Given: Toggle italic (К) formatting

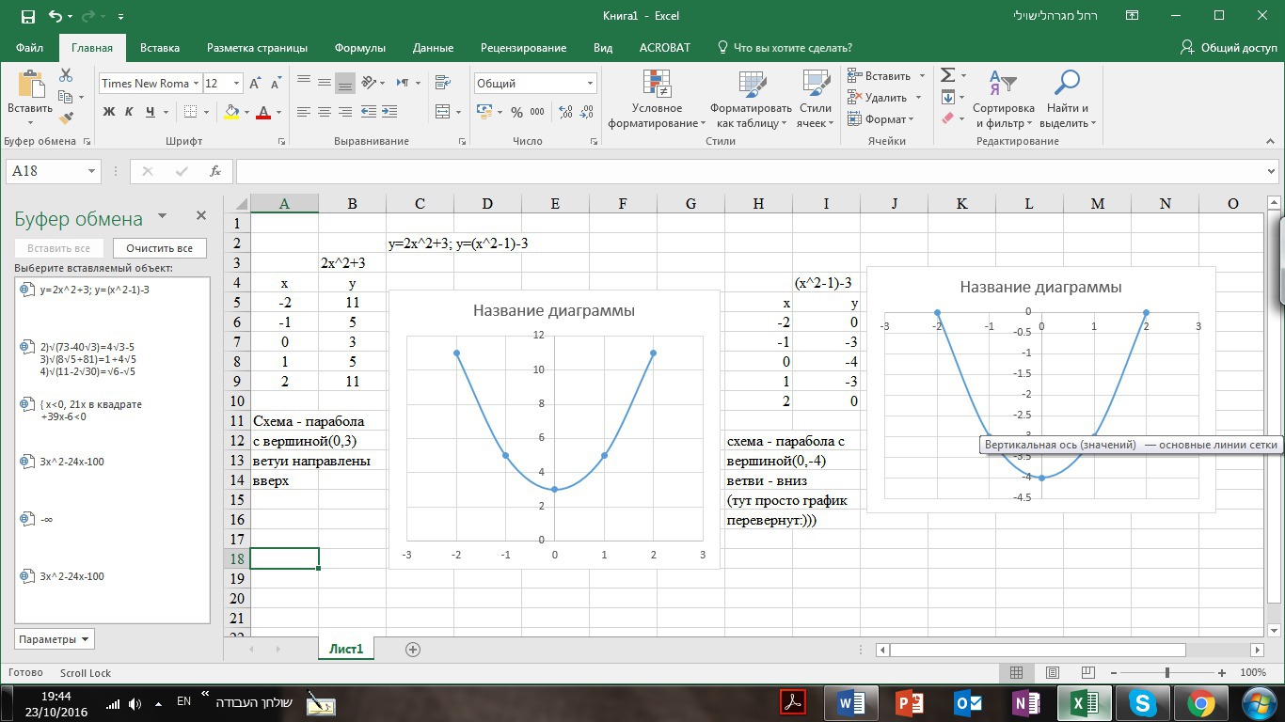Looking at the screenshot, I should point(130,112).
